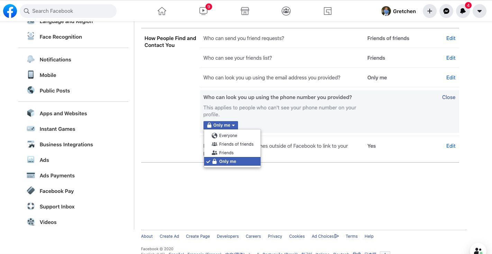Open the Groups icon
The image size is (492, 254).
point(286,11)
